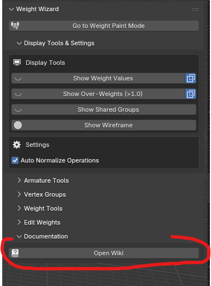Toggle the Show Wireframe circle icon
The image size is (211, 286).
click(18, 125)
